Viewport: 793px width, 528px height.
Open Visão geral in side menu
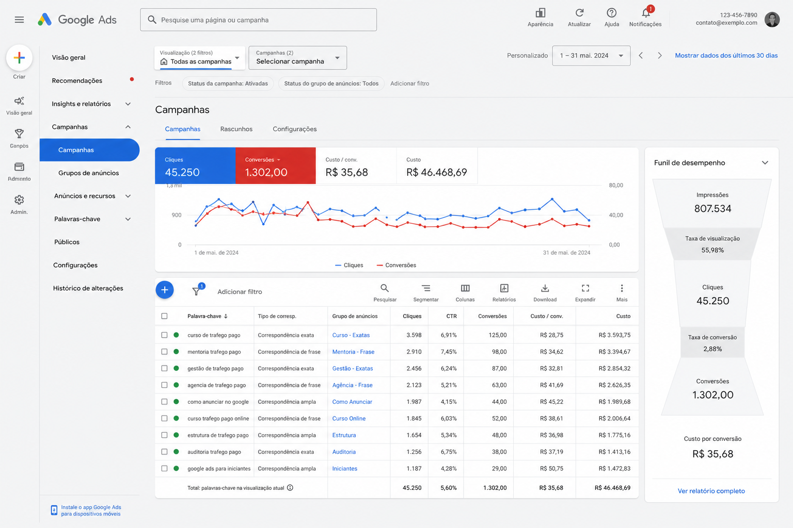(69, 57)
